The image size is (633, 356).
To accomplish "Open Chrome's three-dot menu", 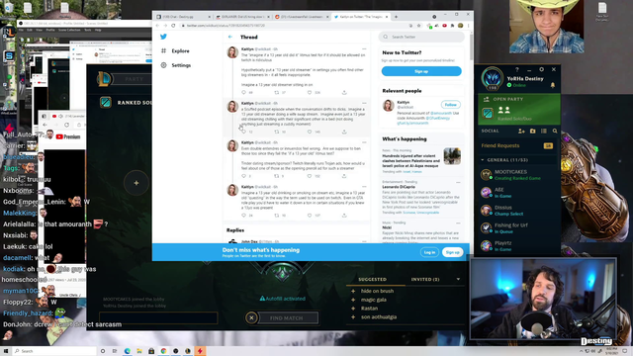I will point(468,26).
